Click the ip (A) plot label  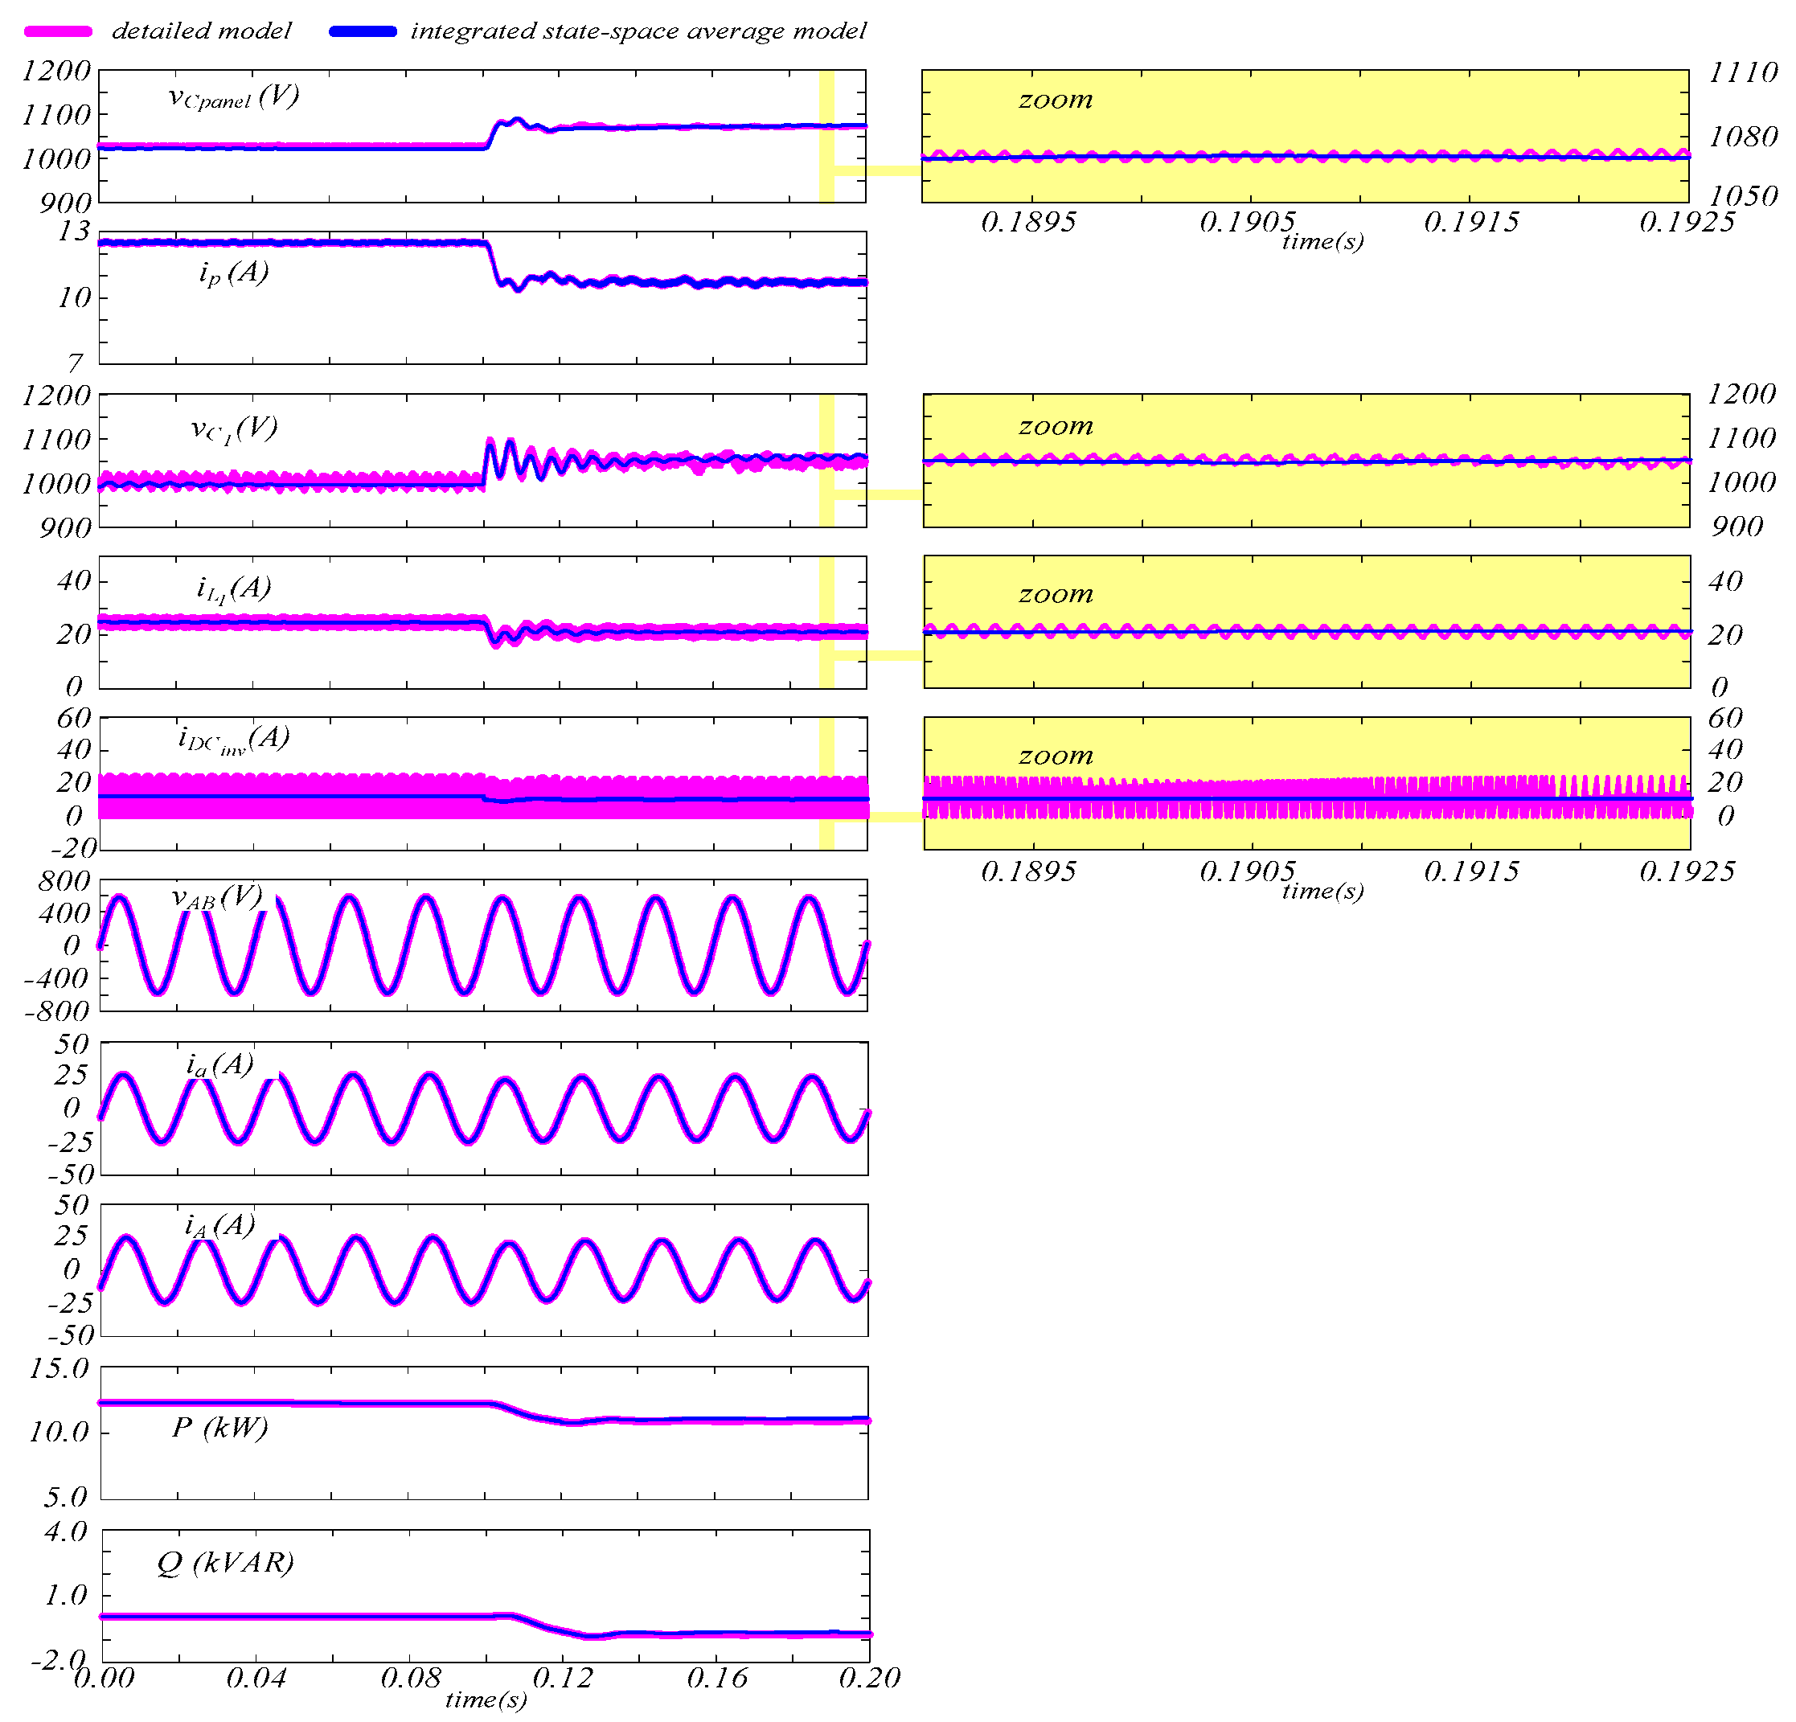point(234,273)
